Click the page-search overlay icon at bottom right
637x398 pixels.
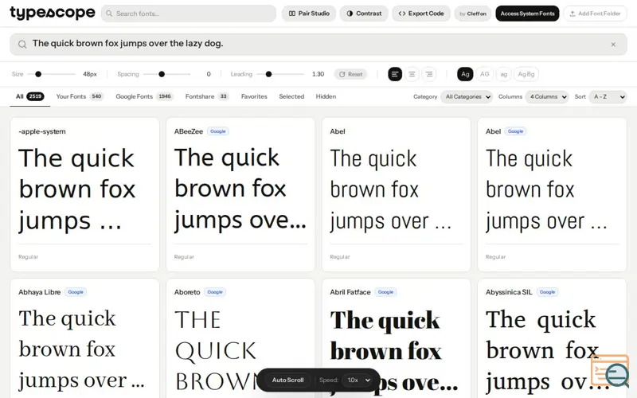point(611,370)
